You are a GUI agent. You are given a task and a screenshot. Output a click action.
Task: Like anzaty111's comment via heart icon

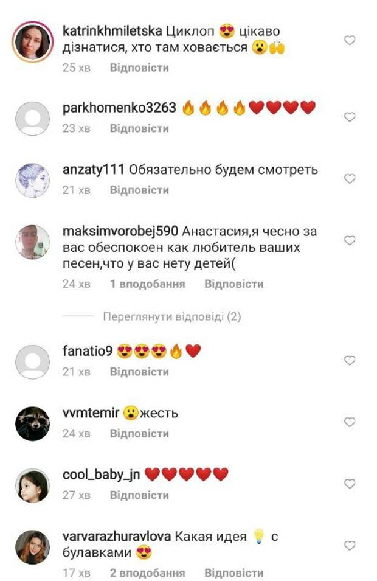click(x=350, y=179)
